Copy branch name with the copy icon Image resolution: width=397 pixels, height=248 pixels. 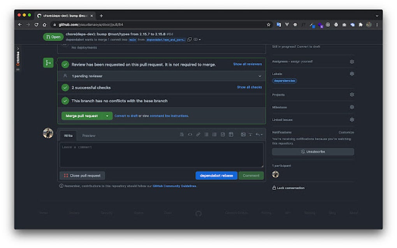(x=190, y=40)
